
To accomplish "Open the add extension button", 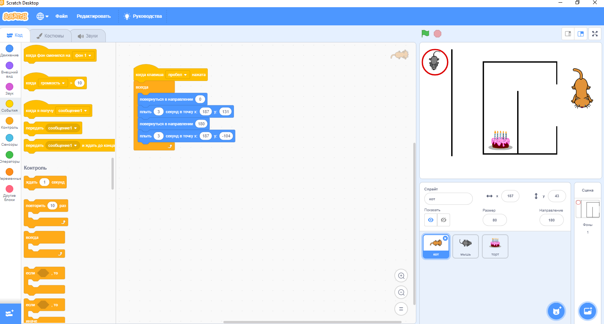I will coord(10,313).
